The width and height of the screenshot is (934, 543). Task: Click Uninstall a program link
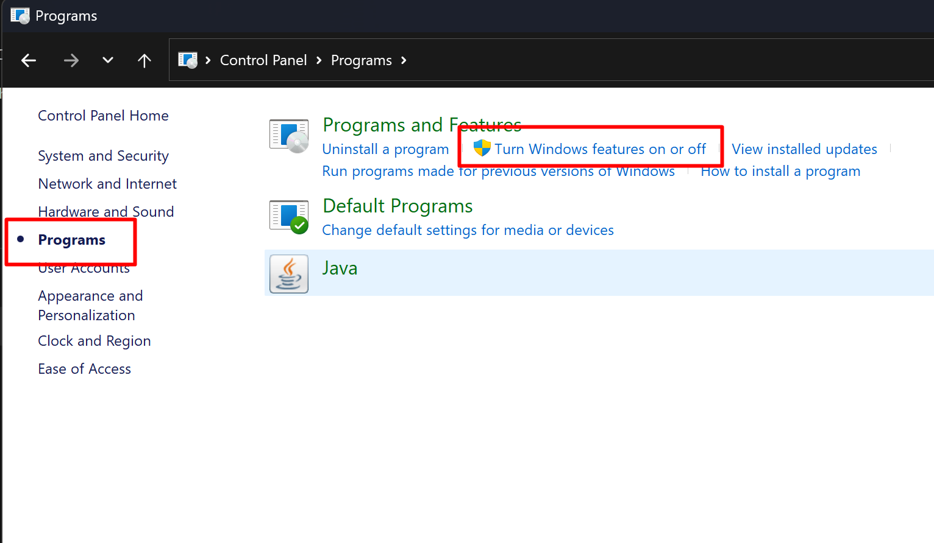tap(385, 149)
